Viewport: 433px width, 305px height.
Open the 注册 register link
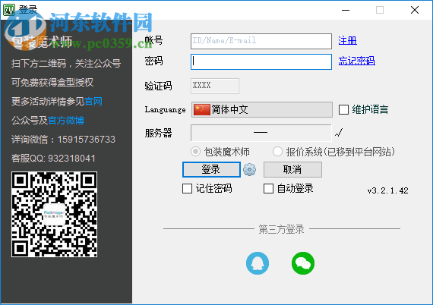(x=347, y=41)
